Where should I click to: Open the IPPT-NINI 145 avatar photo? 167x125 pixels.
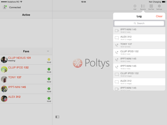point(4,89)
